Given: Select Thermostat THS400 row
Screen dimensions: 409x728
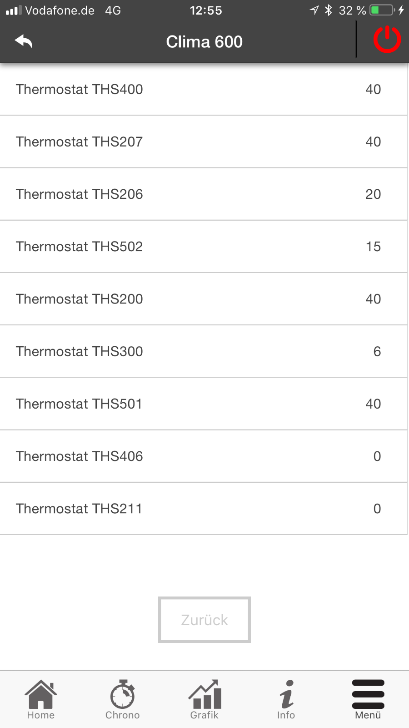Looking at the screenshot, I should 204,89.
